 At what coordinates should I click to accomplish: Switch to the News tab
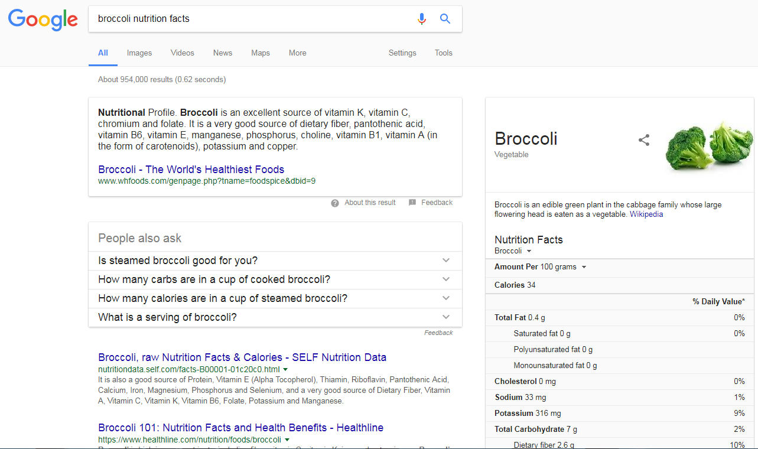coord(223,53)
